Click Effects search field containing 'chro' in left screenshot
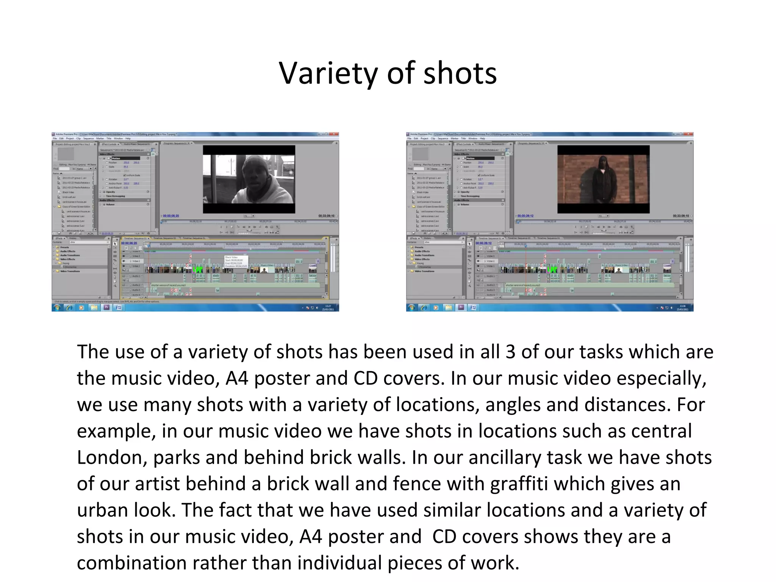776x582 pixels. tap(90, 242)
